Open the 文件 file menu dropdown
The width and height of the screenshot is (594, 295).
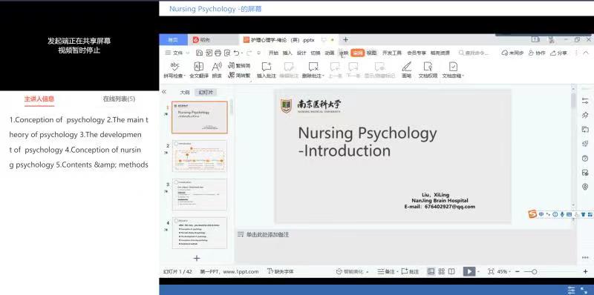[177, 53]
